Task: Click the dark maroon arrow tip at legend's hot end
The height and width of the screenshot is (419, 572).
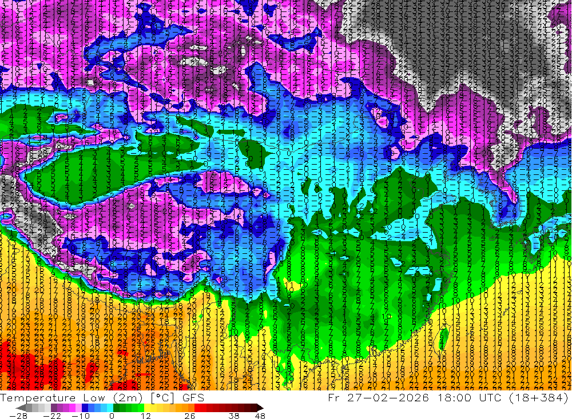Action: coord(260,408)
